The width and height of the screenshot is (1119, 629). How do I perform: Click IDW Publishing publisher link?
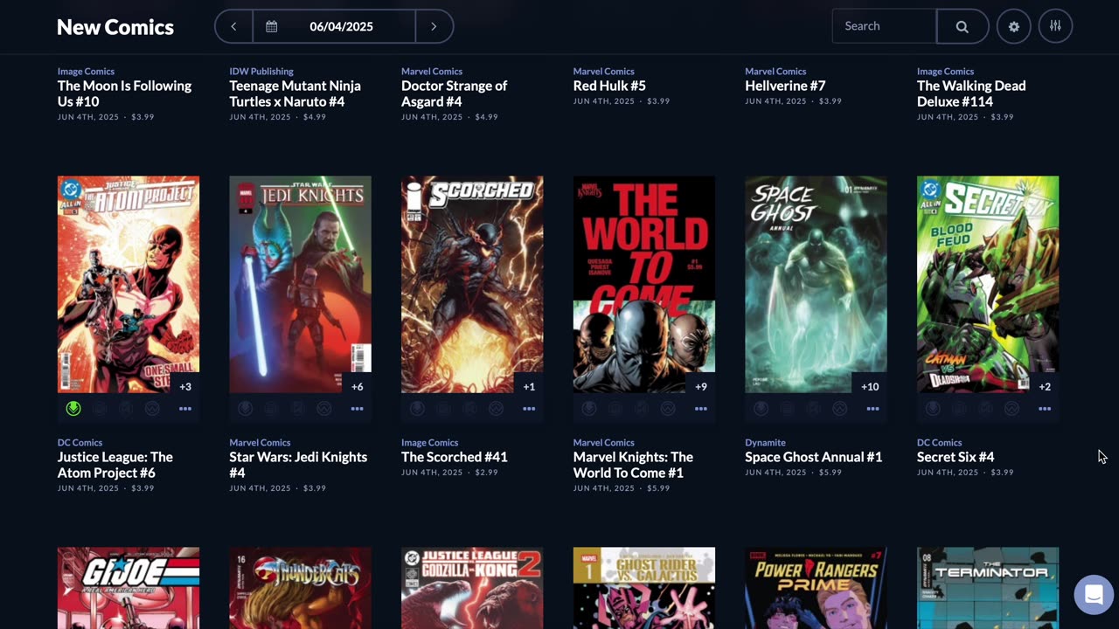[261, 72]
